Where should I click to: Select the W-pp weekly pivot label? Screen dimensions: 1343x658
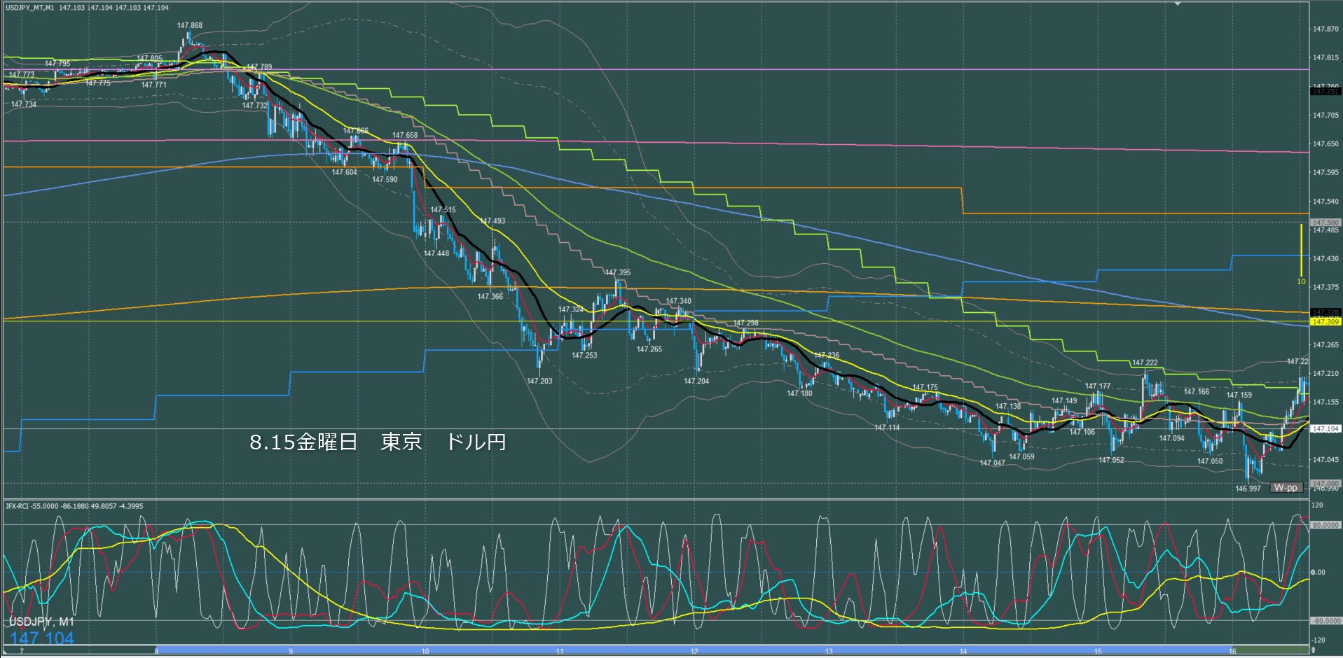tap(1286, 487)
